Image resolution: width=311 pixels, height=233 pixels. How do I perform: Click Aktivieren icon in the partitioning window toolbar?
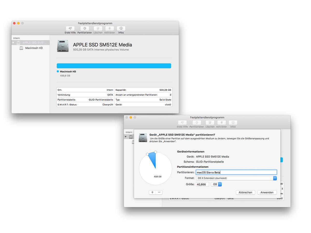[x=222, y=123]
